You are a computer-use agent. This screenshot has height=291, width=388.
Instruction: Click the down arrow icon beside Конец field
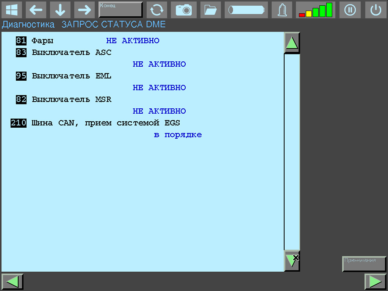coord(60,10)
